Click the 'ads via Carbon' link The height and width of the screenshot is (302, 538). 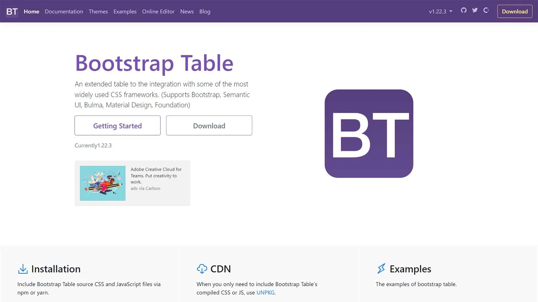(x=145, y=188)
